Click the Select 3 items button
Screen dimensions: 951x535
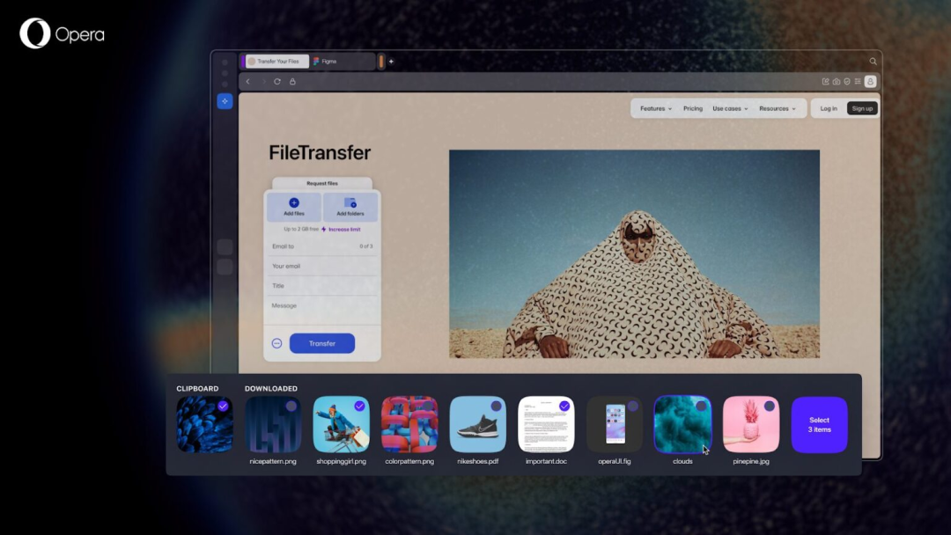tap(820, 425)
